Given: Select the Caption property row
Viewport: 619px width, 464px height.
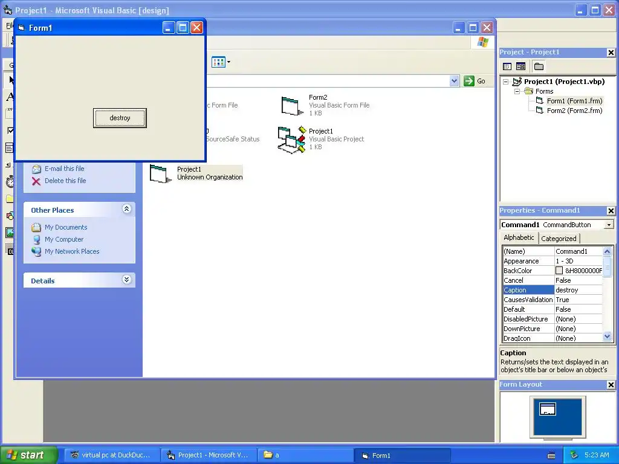Looking at the screenshot, I should [x=553, y=290].
